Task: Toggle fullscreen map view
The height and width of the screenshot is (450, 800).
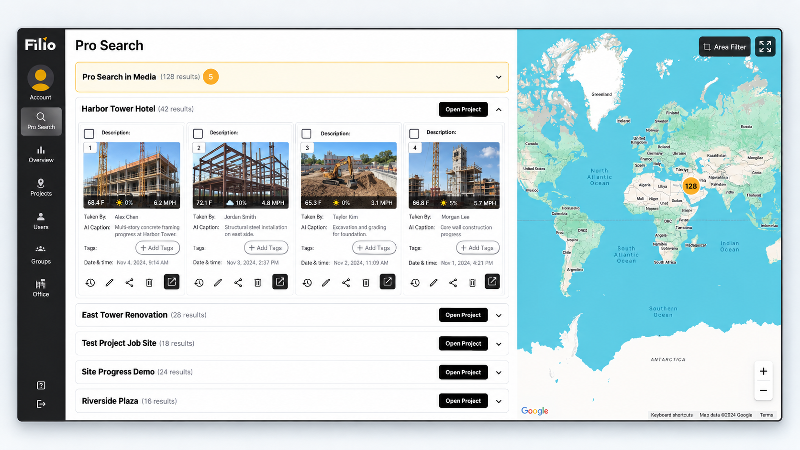Action: pyautogui.click(x=765, y=46)
